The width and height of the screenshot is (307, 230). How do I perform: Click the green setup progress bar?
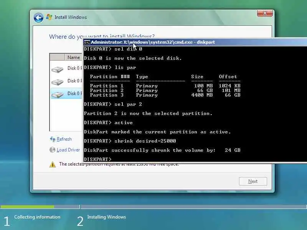point(27,207)
